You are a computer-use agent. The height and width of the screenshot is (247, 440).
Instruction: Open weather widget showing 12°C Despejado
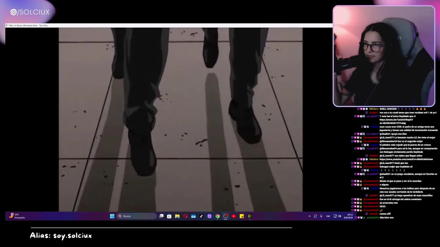(17, 216)
